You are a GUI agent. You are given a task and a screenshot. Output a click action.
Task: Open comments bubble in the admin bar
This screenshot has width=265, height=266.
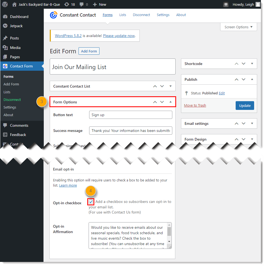click(x=81, y=4)
